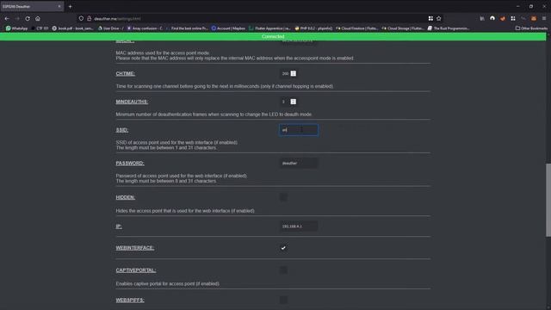551x310 pixels.
Task: Click the IP setting label
Action: (119, 226)
